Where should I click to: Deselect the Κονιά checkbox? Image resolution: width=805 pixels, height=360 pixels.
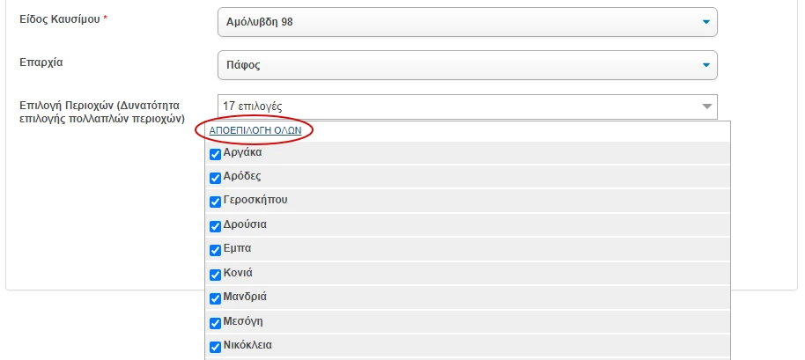tap(216, 275)
